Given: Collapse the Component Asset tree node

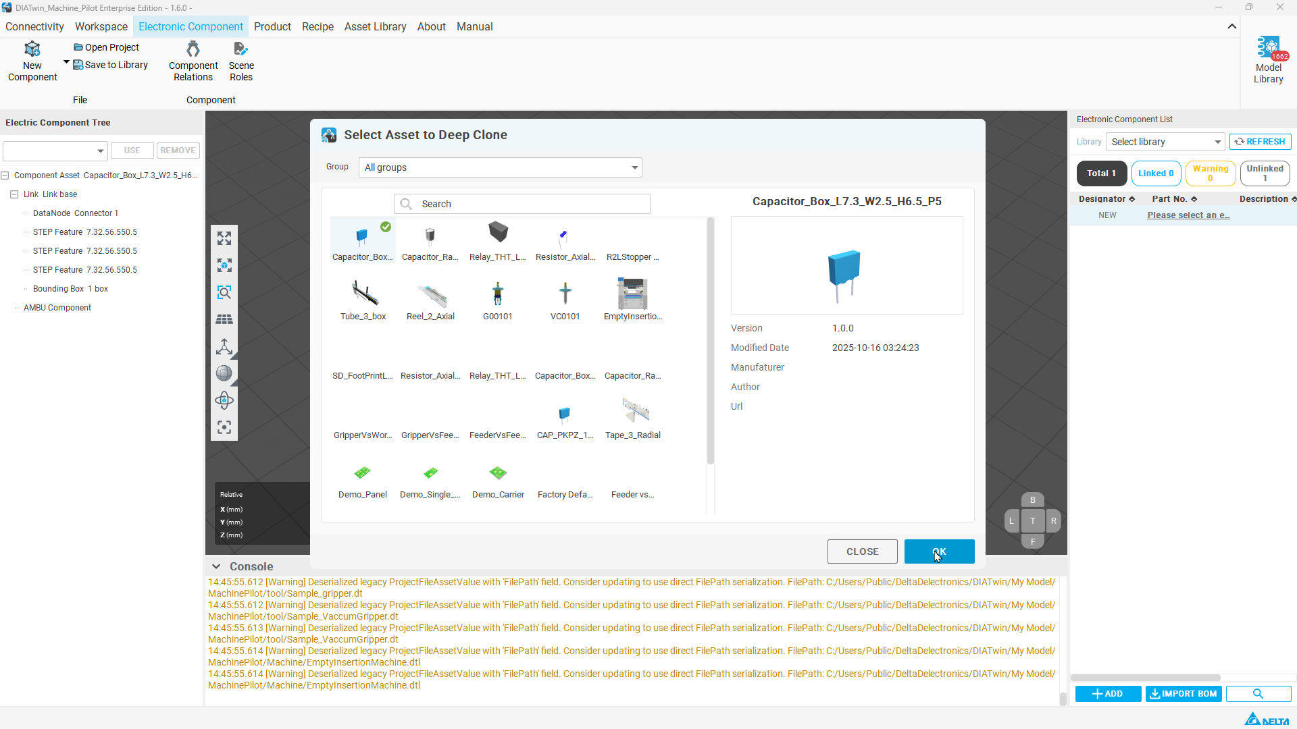Looking at the screenshot, I should (5, 175).
